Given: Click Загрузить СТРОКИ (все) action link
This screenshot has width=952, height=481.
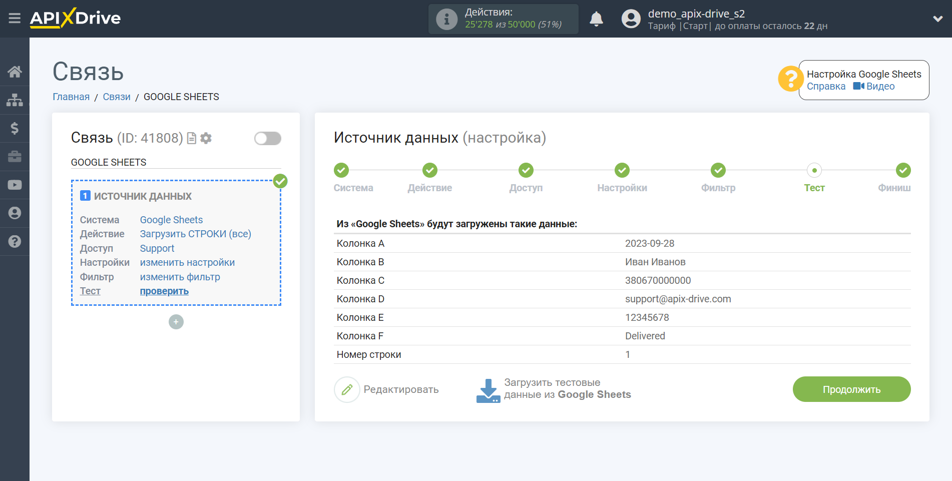Looking at the screenshot, I should tap(195, 234).
